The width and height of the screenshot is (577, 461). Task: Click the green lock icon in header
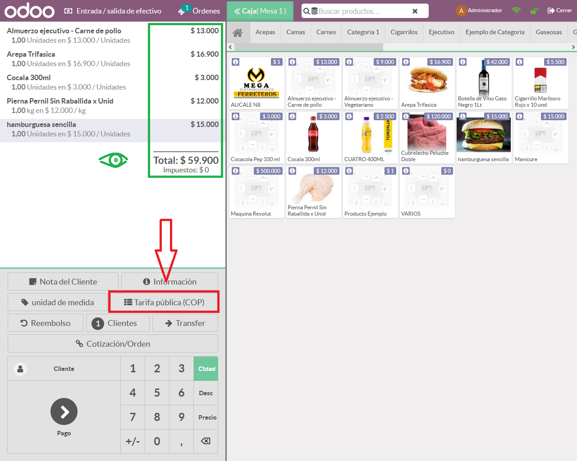click(x=534, y=11)
